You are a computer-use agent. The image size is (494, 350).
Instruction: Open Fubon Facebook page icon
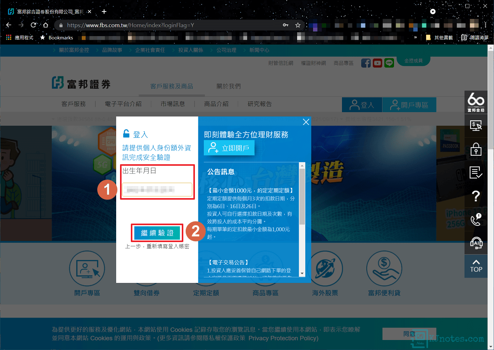coord(366,63)
